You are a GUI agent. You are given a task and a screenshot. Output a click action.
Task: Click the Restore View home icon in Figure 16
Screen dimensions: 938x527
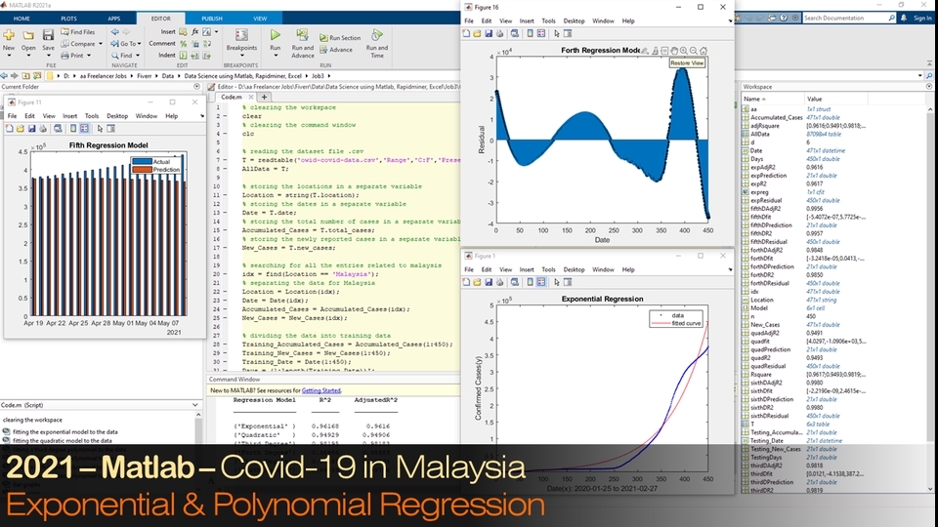tap(703, 51)
